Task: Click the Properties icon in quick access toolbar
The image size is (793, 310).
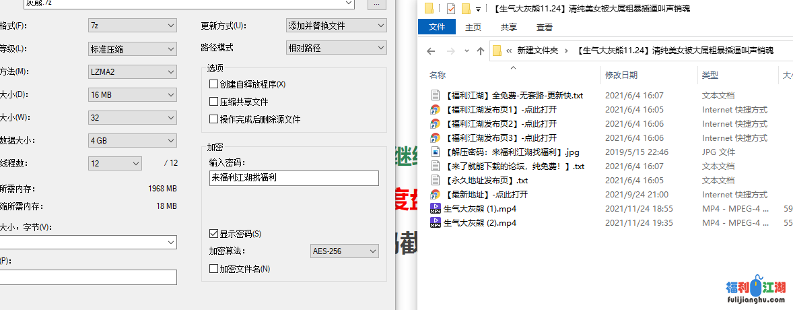Action: point(451,9)
